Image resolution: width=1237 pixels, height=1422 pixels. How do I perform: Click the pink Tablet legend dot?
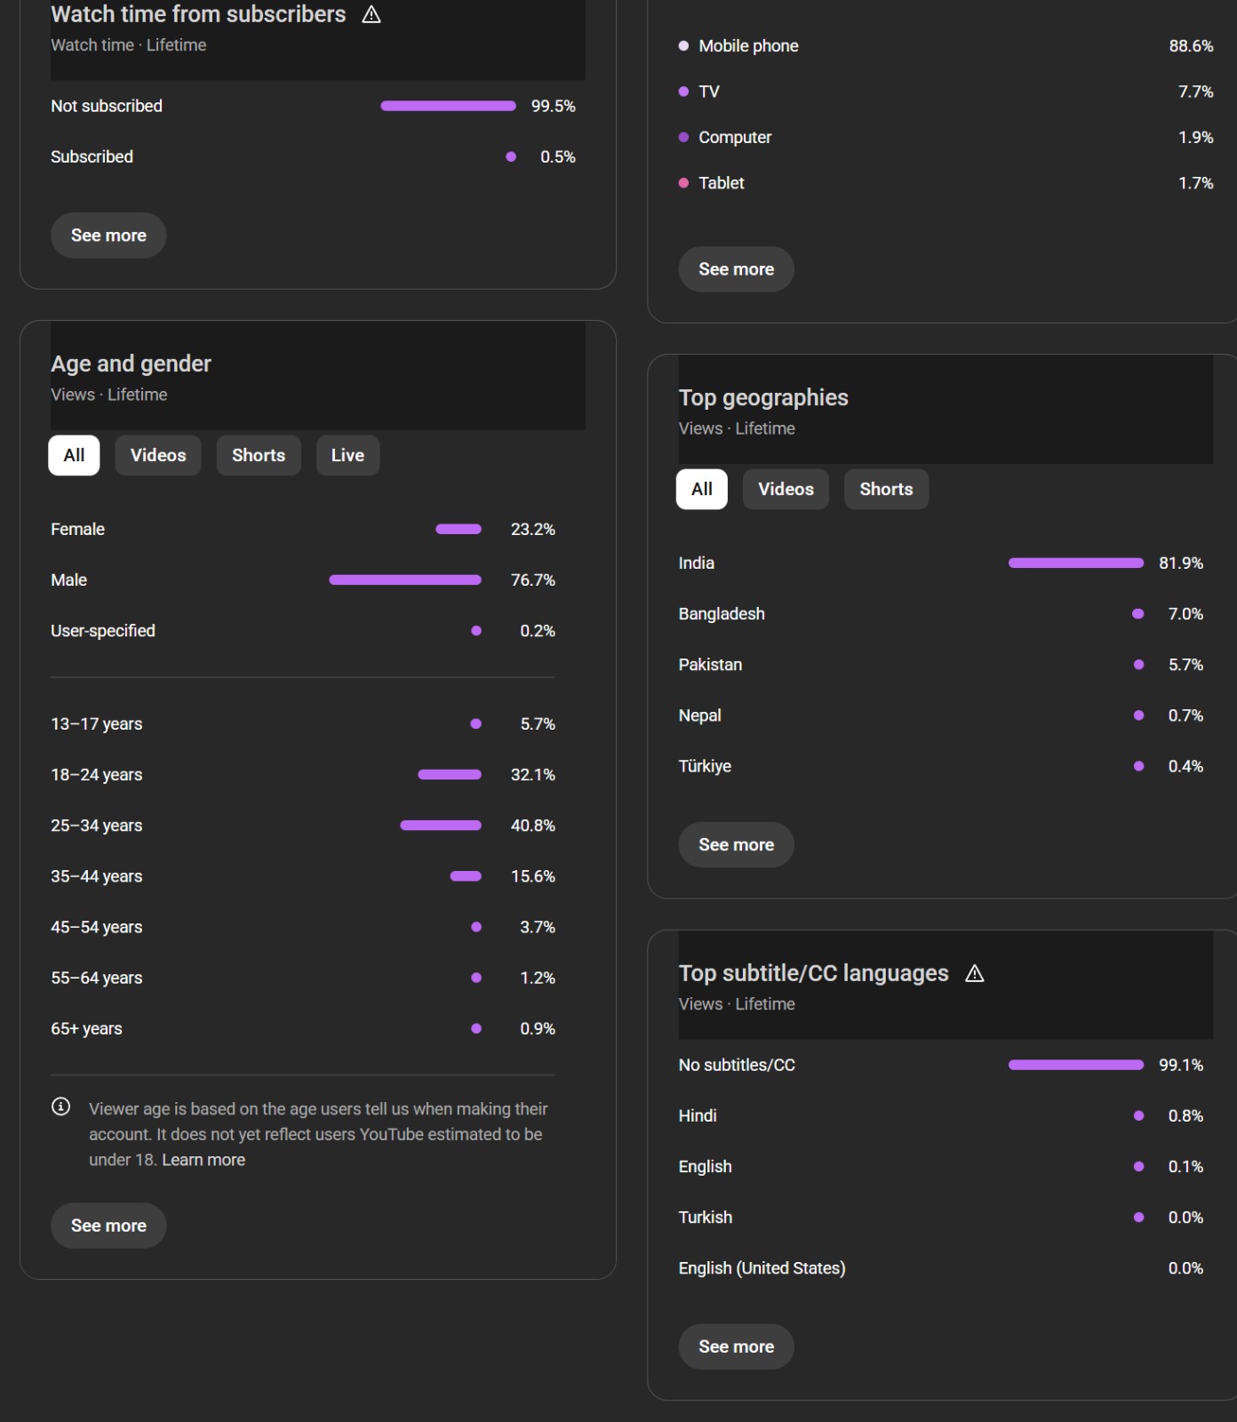683,183
